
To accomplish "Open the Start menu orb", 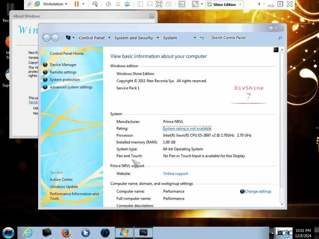I will click(x=8, y=232).
